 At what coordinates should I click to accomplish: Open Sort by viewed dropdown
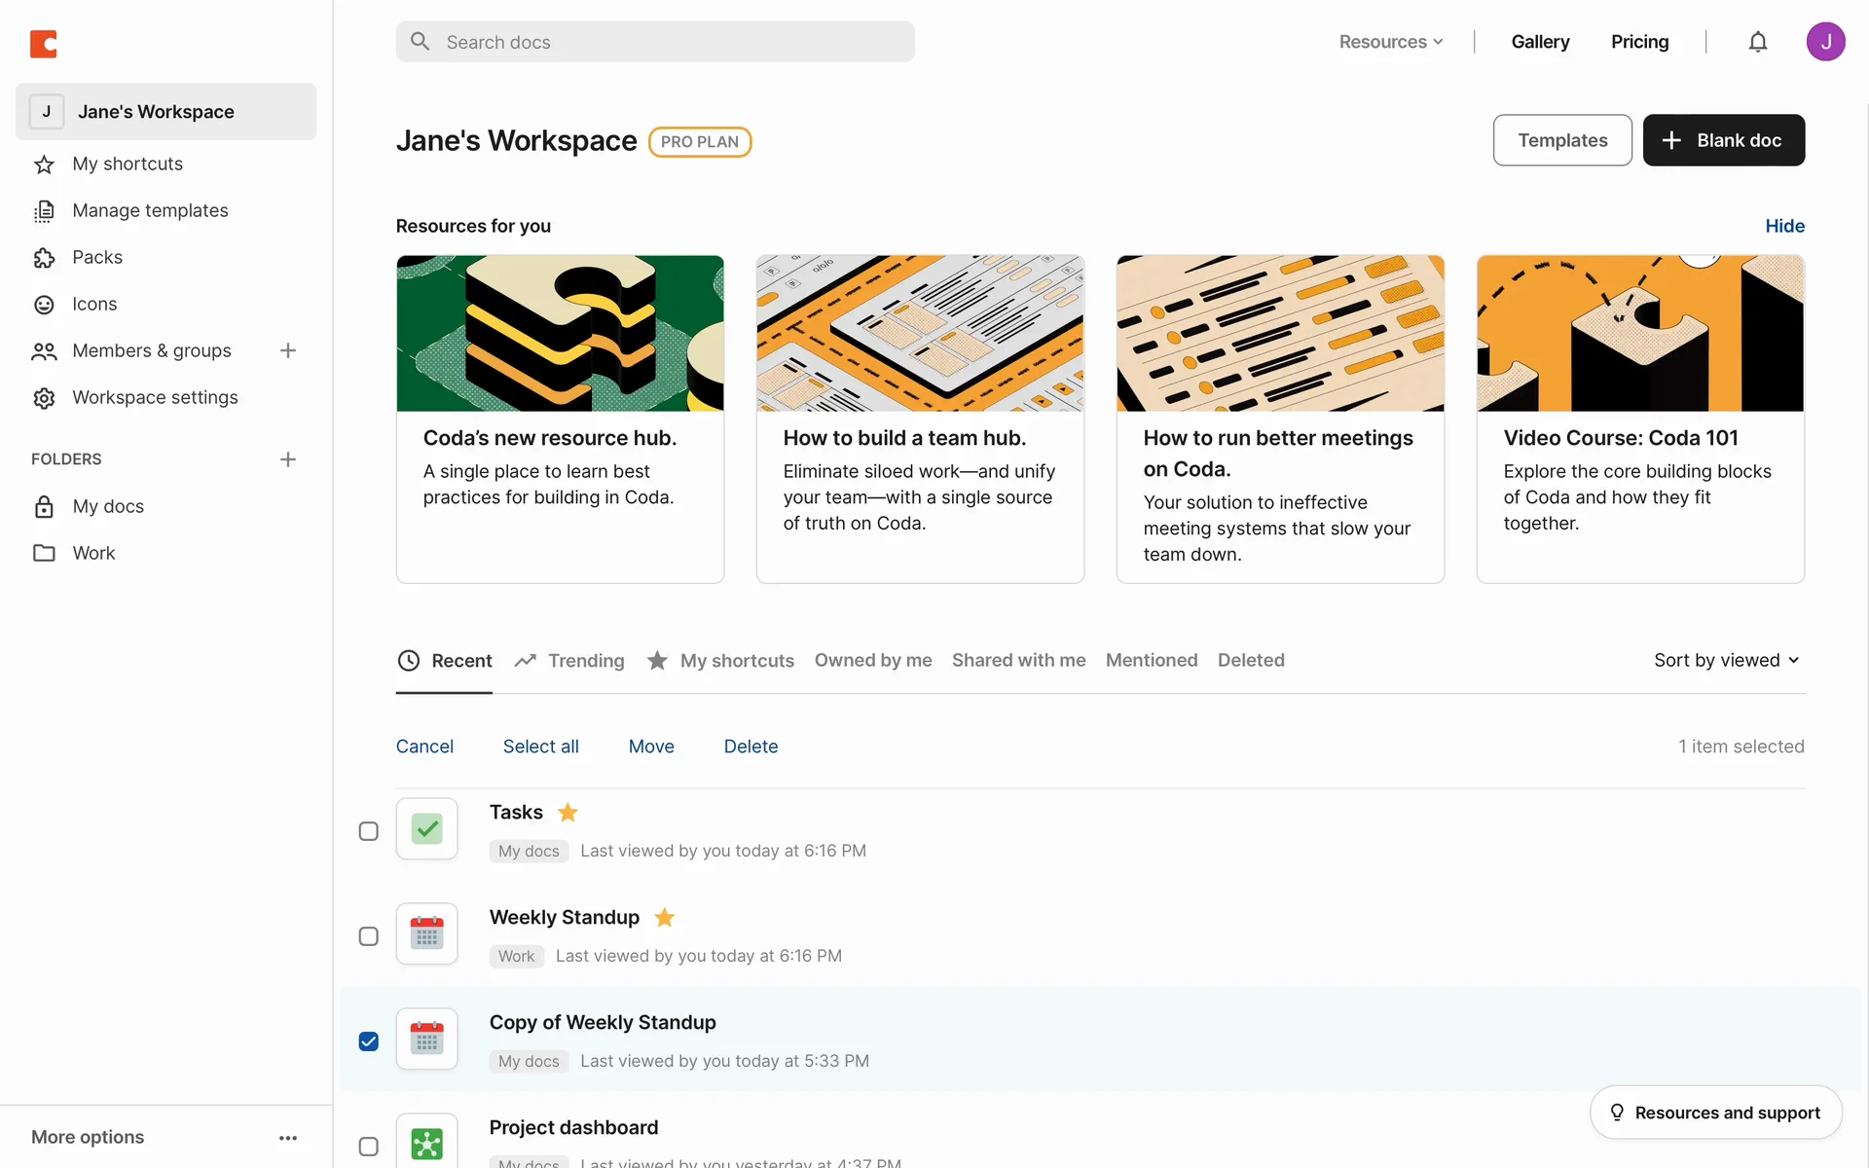pyautogui.click(x=1726, y=660)
